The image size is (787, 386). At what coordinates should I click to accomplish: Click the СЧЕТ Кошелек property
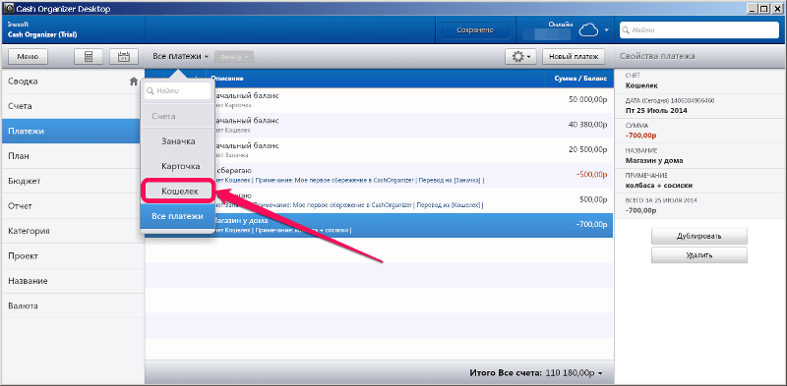tap(700, 81)
